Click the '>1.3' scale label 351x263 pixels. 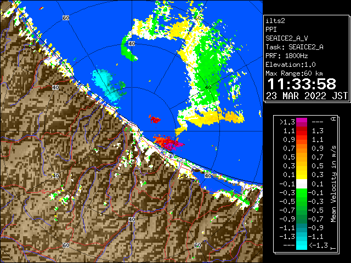coord(287,122)
